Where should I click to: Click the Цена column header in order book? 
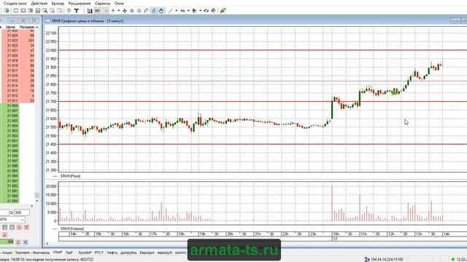pyautogui.click(x=10, y=27)
